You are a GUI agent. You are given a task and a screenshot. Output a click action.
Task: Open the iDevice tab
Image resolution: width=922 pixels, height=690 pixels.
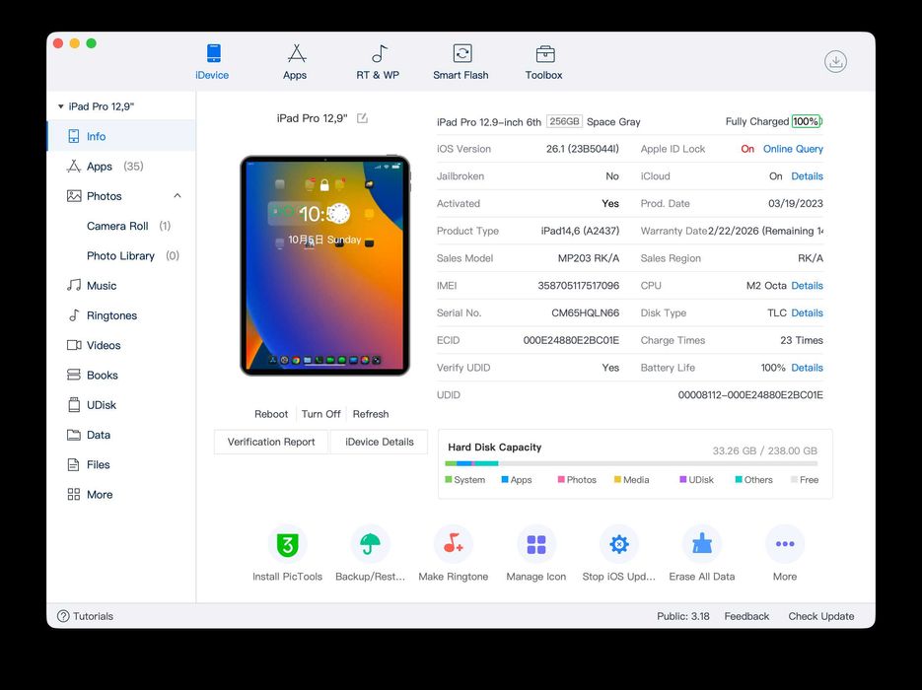pyautogui.click(x=212, y=62)
